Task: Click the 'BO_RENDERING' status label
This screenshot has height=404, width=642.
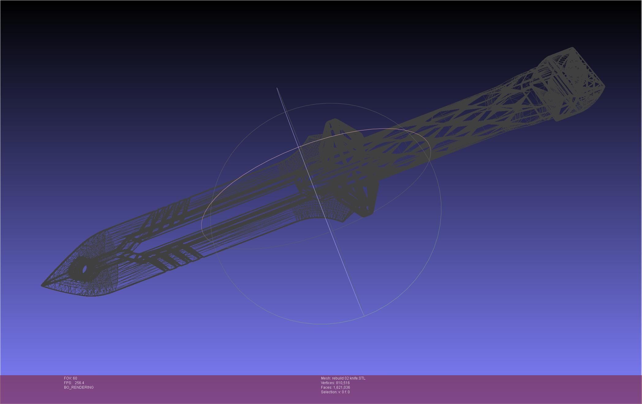Action: click(79, 387)
